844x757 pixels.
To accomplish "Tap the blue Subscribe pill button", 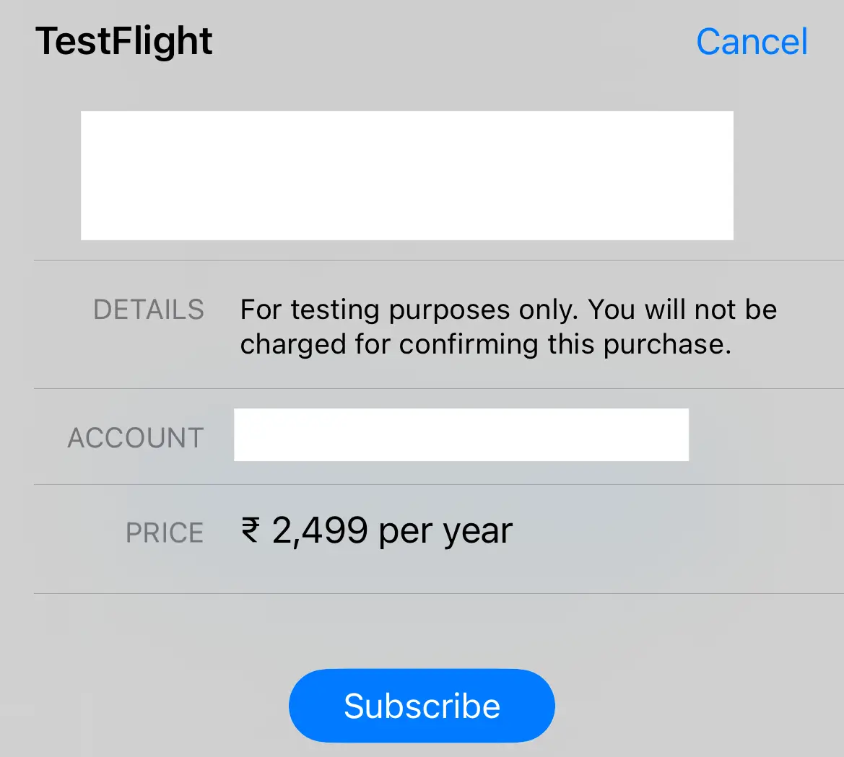I will tap(421, 705).
